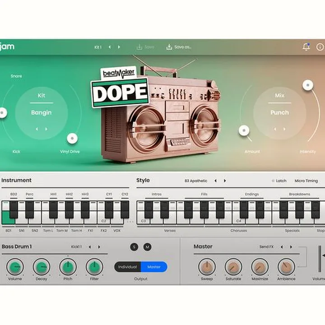Click the Filter knob
This screenshot has width=325, height=325.
pyautogui.click(x=94, y=267)
